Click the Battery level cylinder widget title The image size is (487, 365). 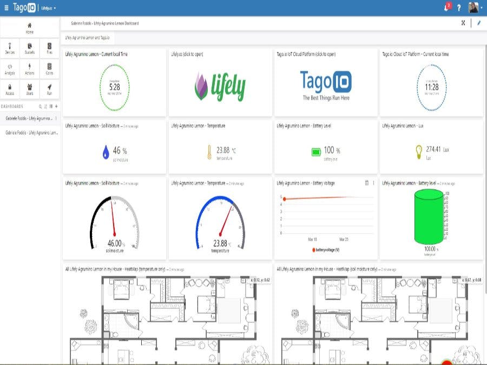(410, 183)
